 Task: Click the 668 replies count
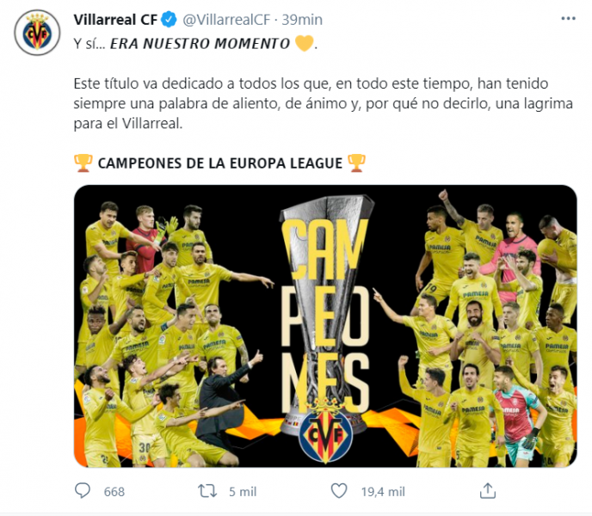click(x=114, y=491)
